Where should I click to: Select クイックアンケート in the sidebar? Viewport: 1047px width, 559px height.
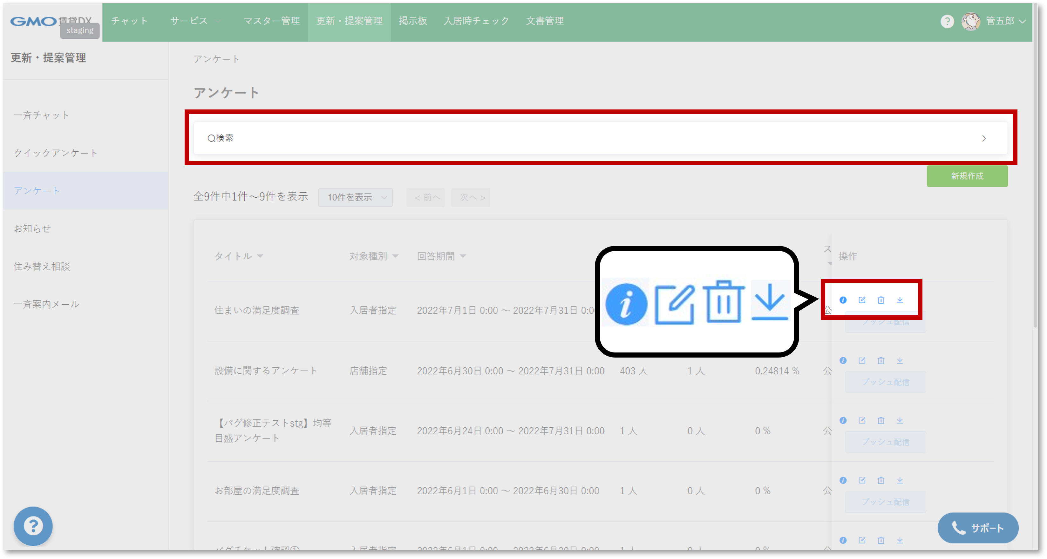(x=56, y=153)
